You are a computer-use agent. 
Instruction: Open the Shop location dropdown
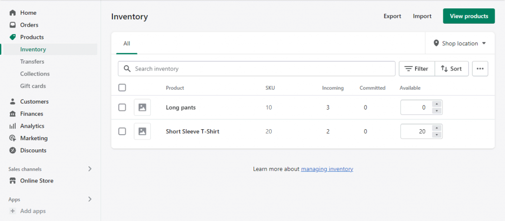[x=460, y=43]
